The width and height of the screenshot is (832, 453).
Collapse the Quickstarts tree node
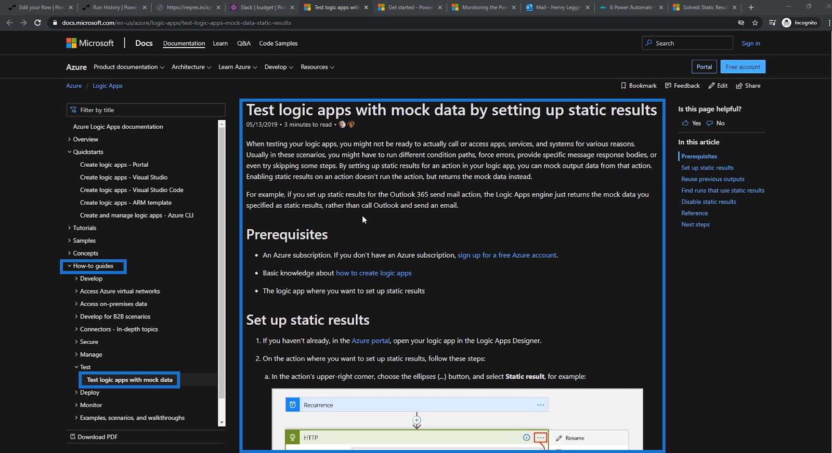click(70, 152)
